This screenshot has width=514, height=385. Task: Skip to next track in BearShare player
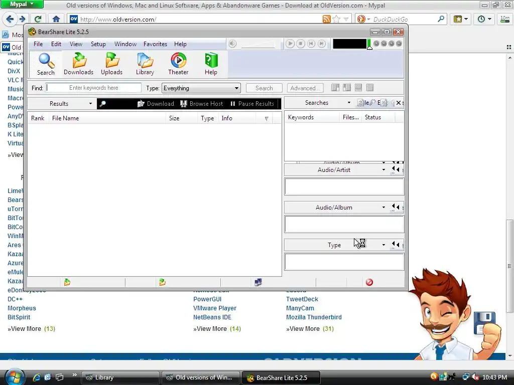(322, 44)
